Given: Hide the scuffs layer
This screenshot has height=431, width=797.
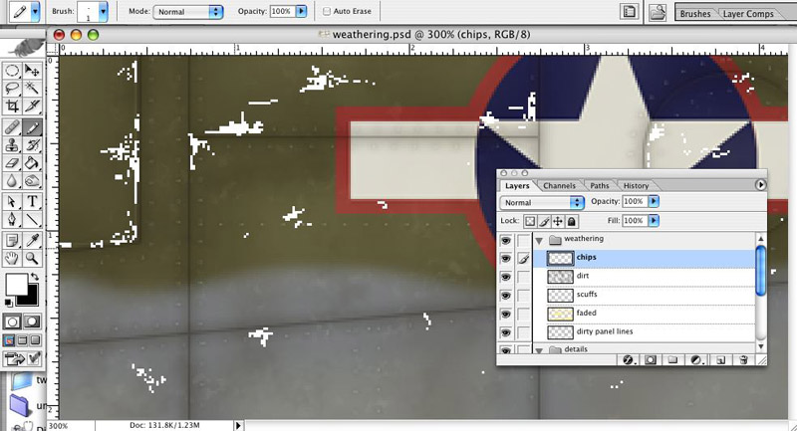Looking at the screenshot, I should click(x=506, y=296).
